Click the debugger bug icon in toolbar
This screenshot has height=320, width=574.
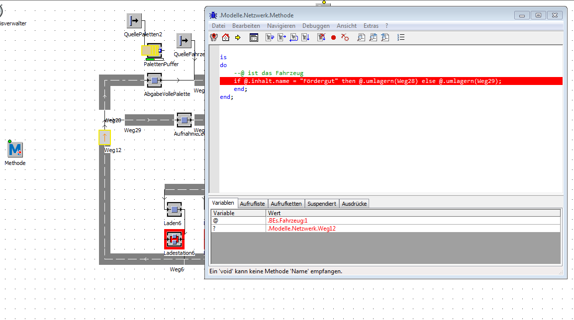[214, 37]
